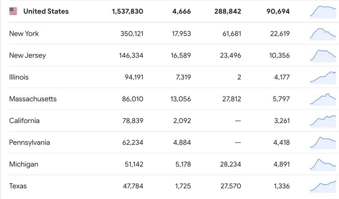Click the United States flag icon
This screenshot has height=199, width=339.
[13, 11]
